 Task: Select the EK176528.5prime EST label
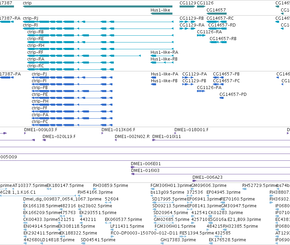point(227,240)
